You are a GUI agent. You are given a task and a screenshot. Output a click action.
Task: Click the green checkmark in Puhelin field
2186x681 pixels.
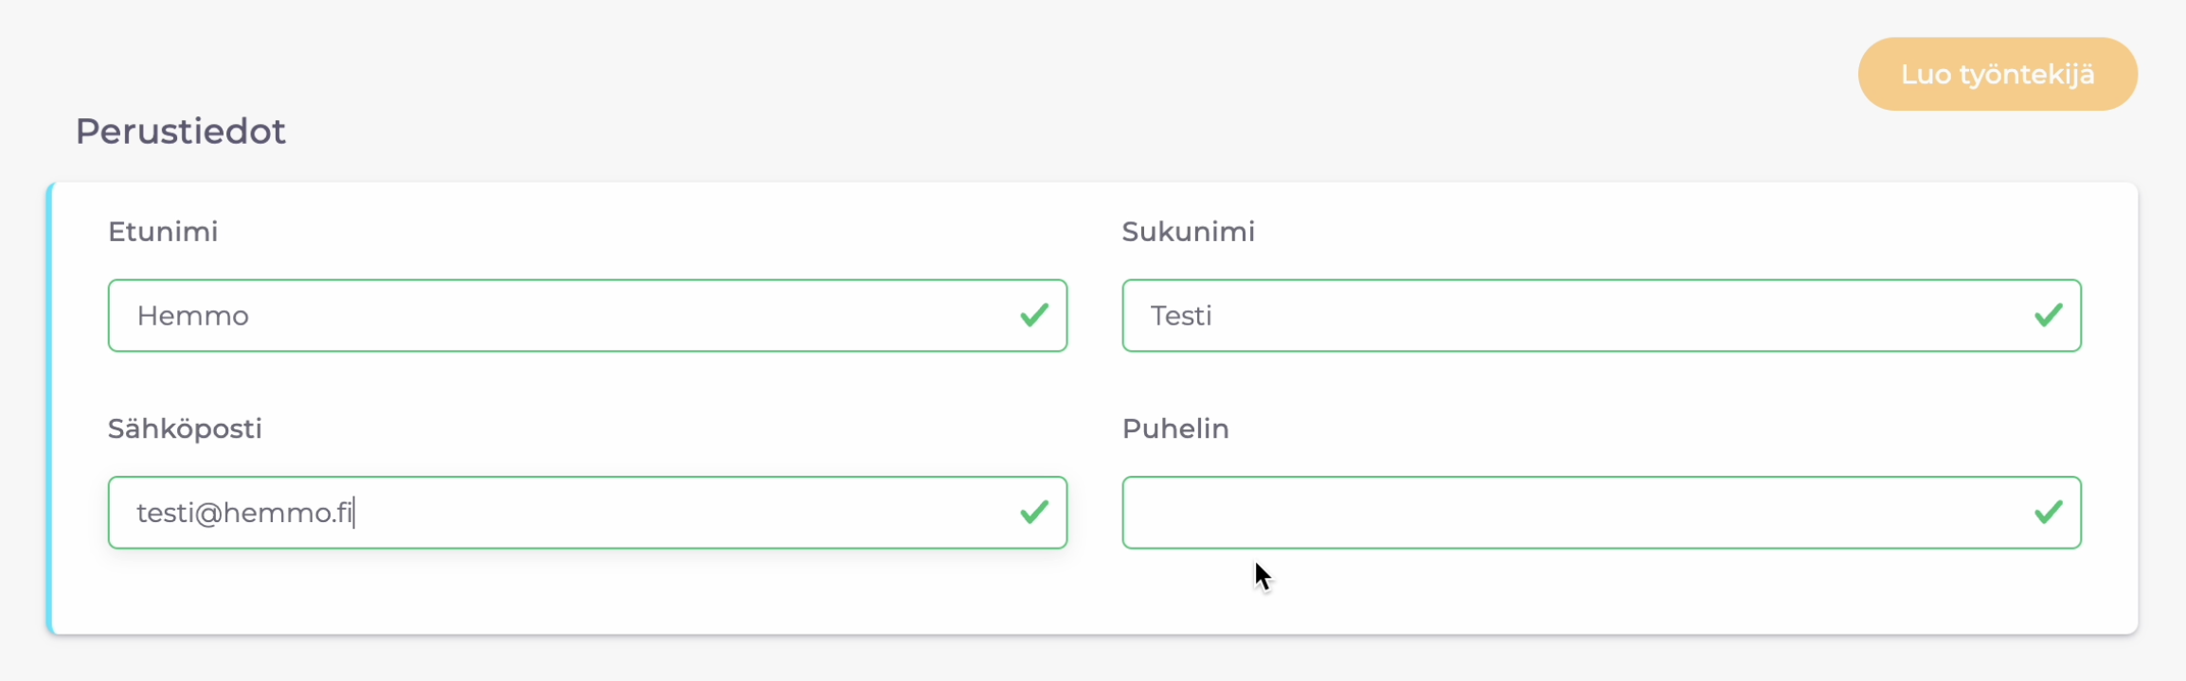(x=2048, y=512)
